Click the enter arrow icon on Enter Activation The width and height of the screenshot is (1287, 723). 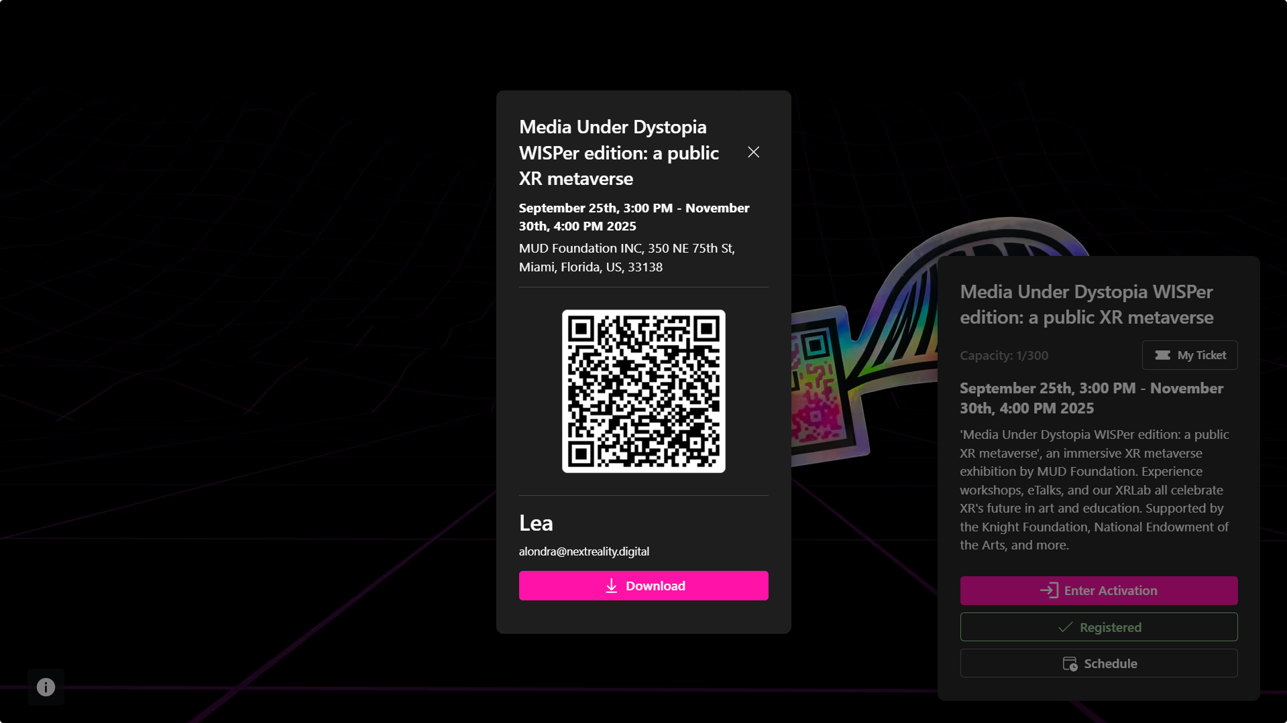(1049, 590)
